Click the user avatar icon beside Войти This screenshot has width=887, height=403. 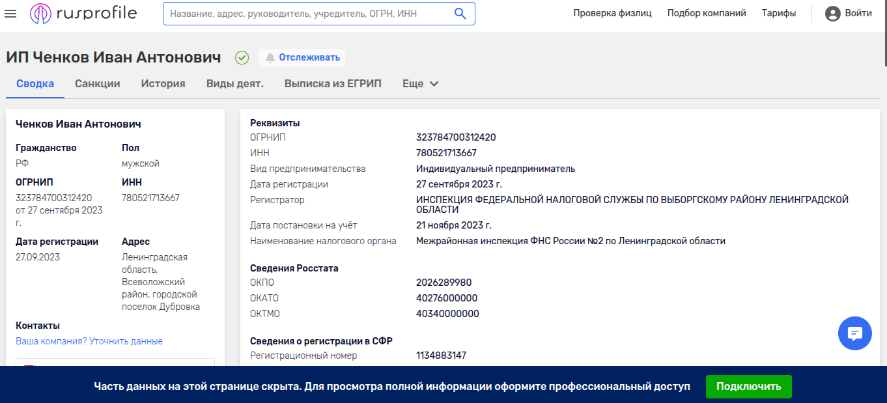[832, 13]
